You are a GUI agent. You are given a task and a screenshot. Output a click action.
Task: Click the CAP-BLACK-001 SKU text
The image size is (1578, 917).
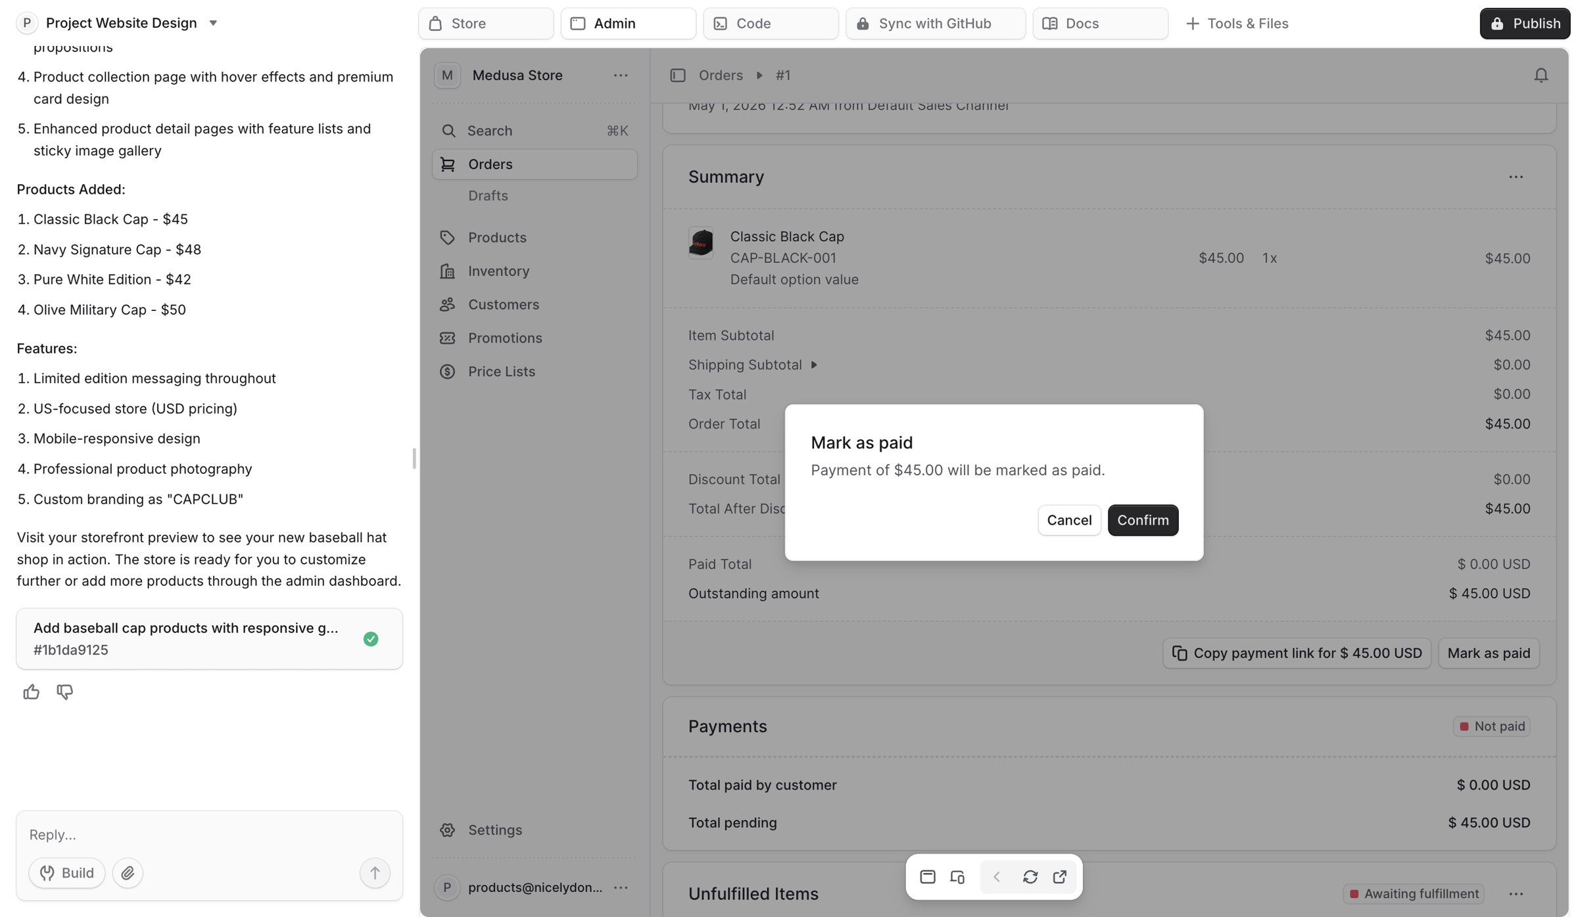point(783,258)
